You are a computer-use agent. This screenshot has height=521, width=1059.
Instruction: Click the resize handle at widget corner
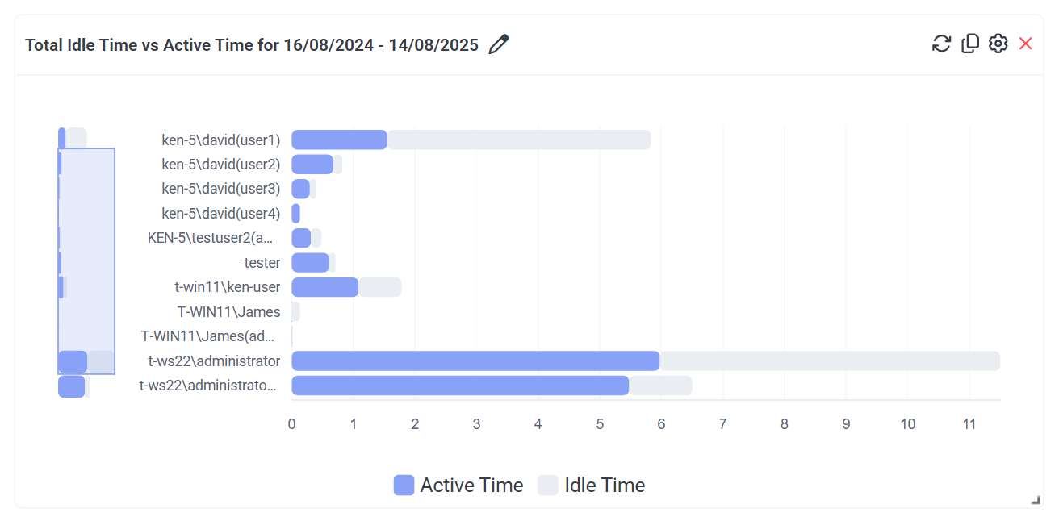[x=1036, y=501]
